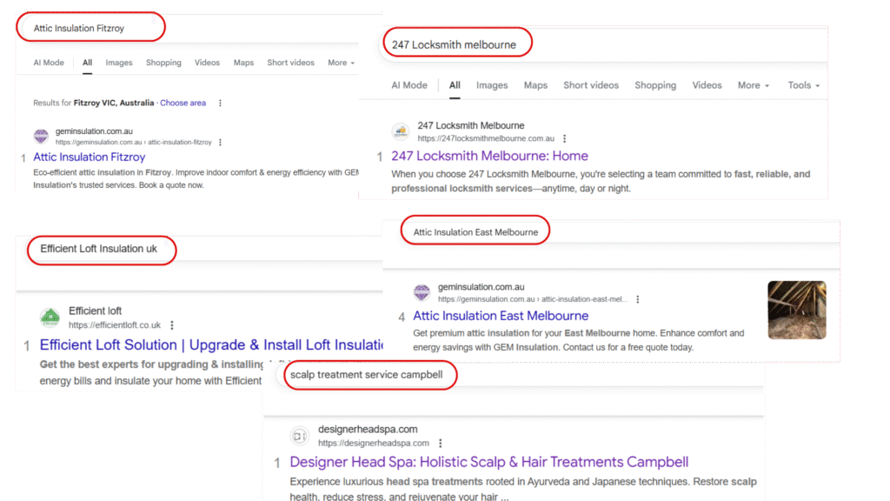Screen dimensions: 890x501
Task: Open the Tools dropdown in 247 Locksmith search
Action: [x=803, y=85]
